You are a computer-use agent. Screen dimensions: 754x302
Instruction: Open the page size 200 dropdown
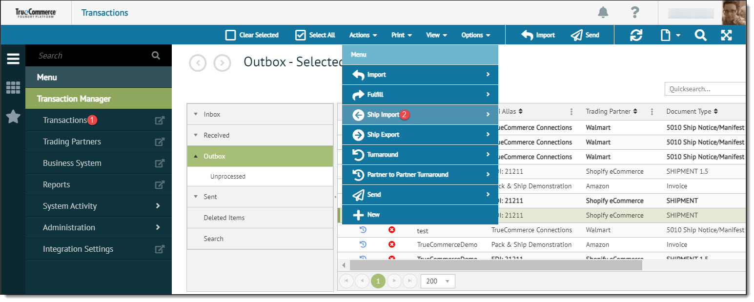click(437, 282)
